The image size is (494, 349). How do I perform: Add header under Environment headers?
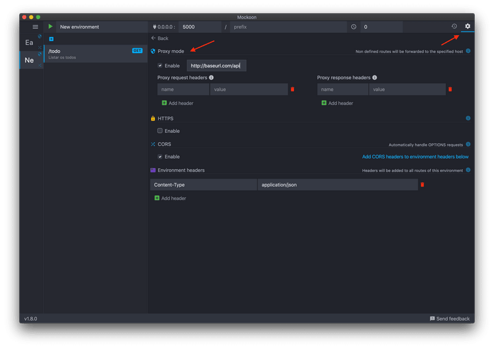[170, 198]
